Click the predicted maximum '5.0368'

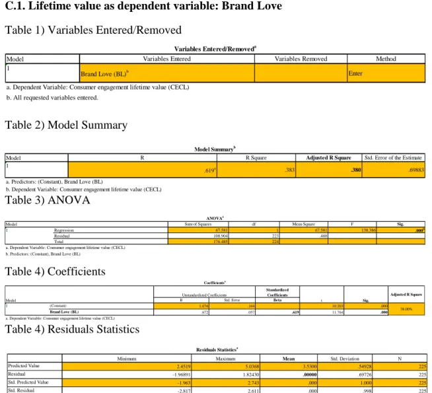(x=252, y=367)
